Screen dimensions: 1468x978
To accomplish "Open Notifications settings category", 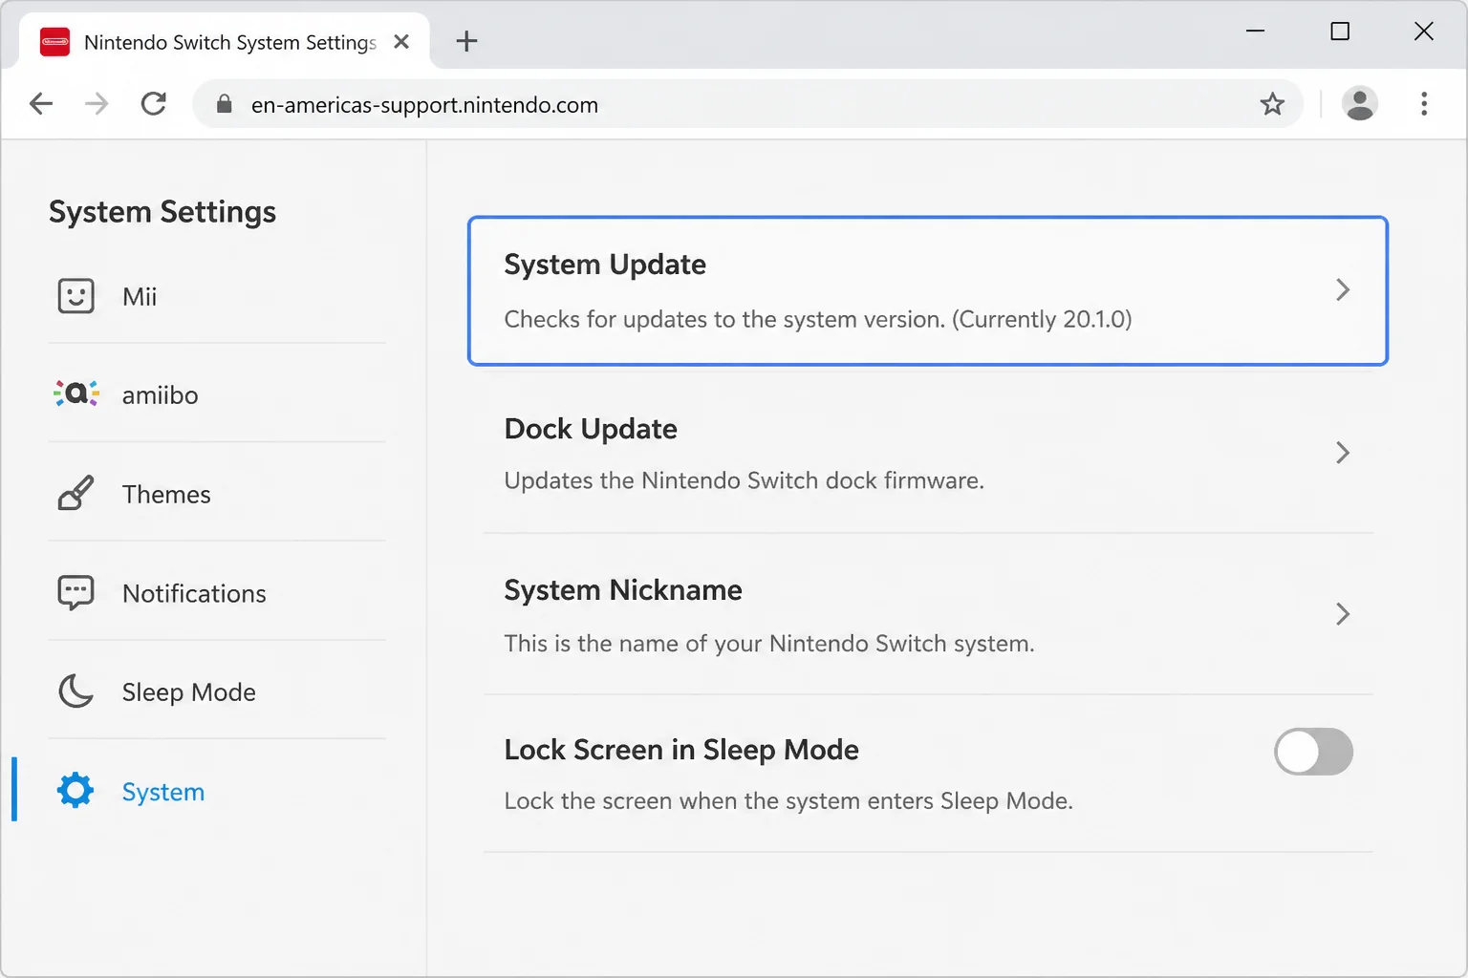I will [217, 593].
